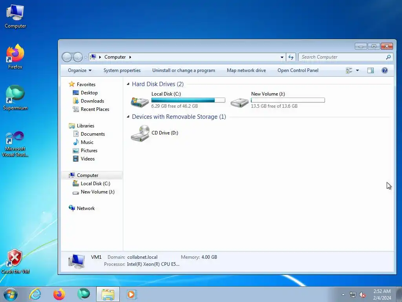Image resolution: width=402 pixels, height=302 pixels.
Task: Open the Computer desktop icon
Action: [x=15, y=16]
